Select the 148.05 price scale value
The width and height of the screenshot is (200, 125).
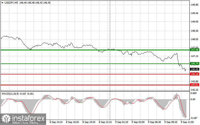click(195, 39)
